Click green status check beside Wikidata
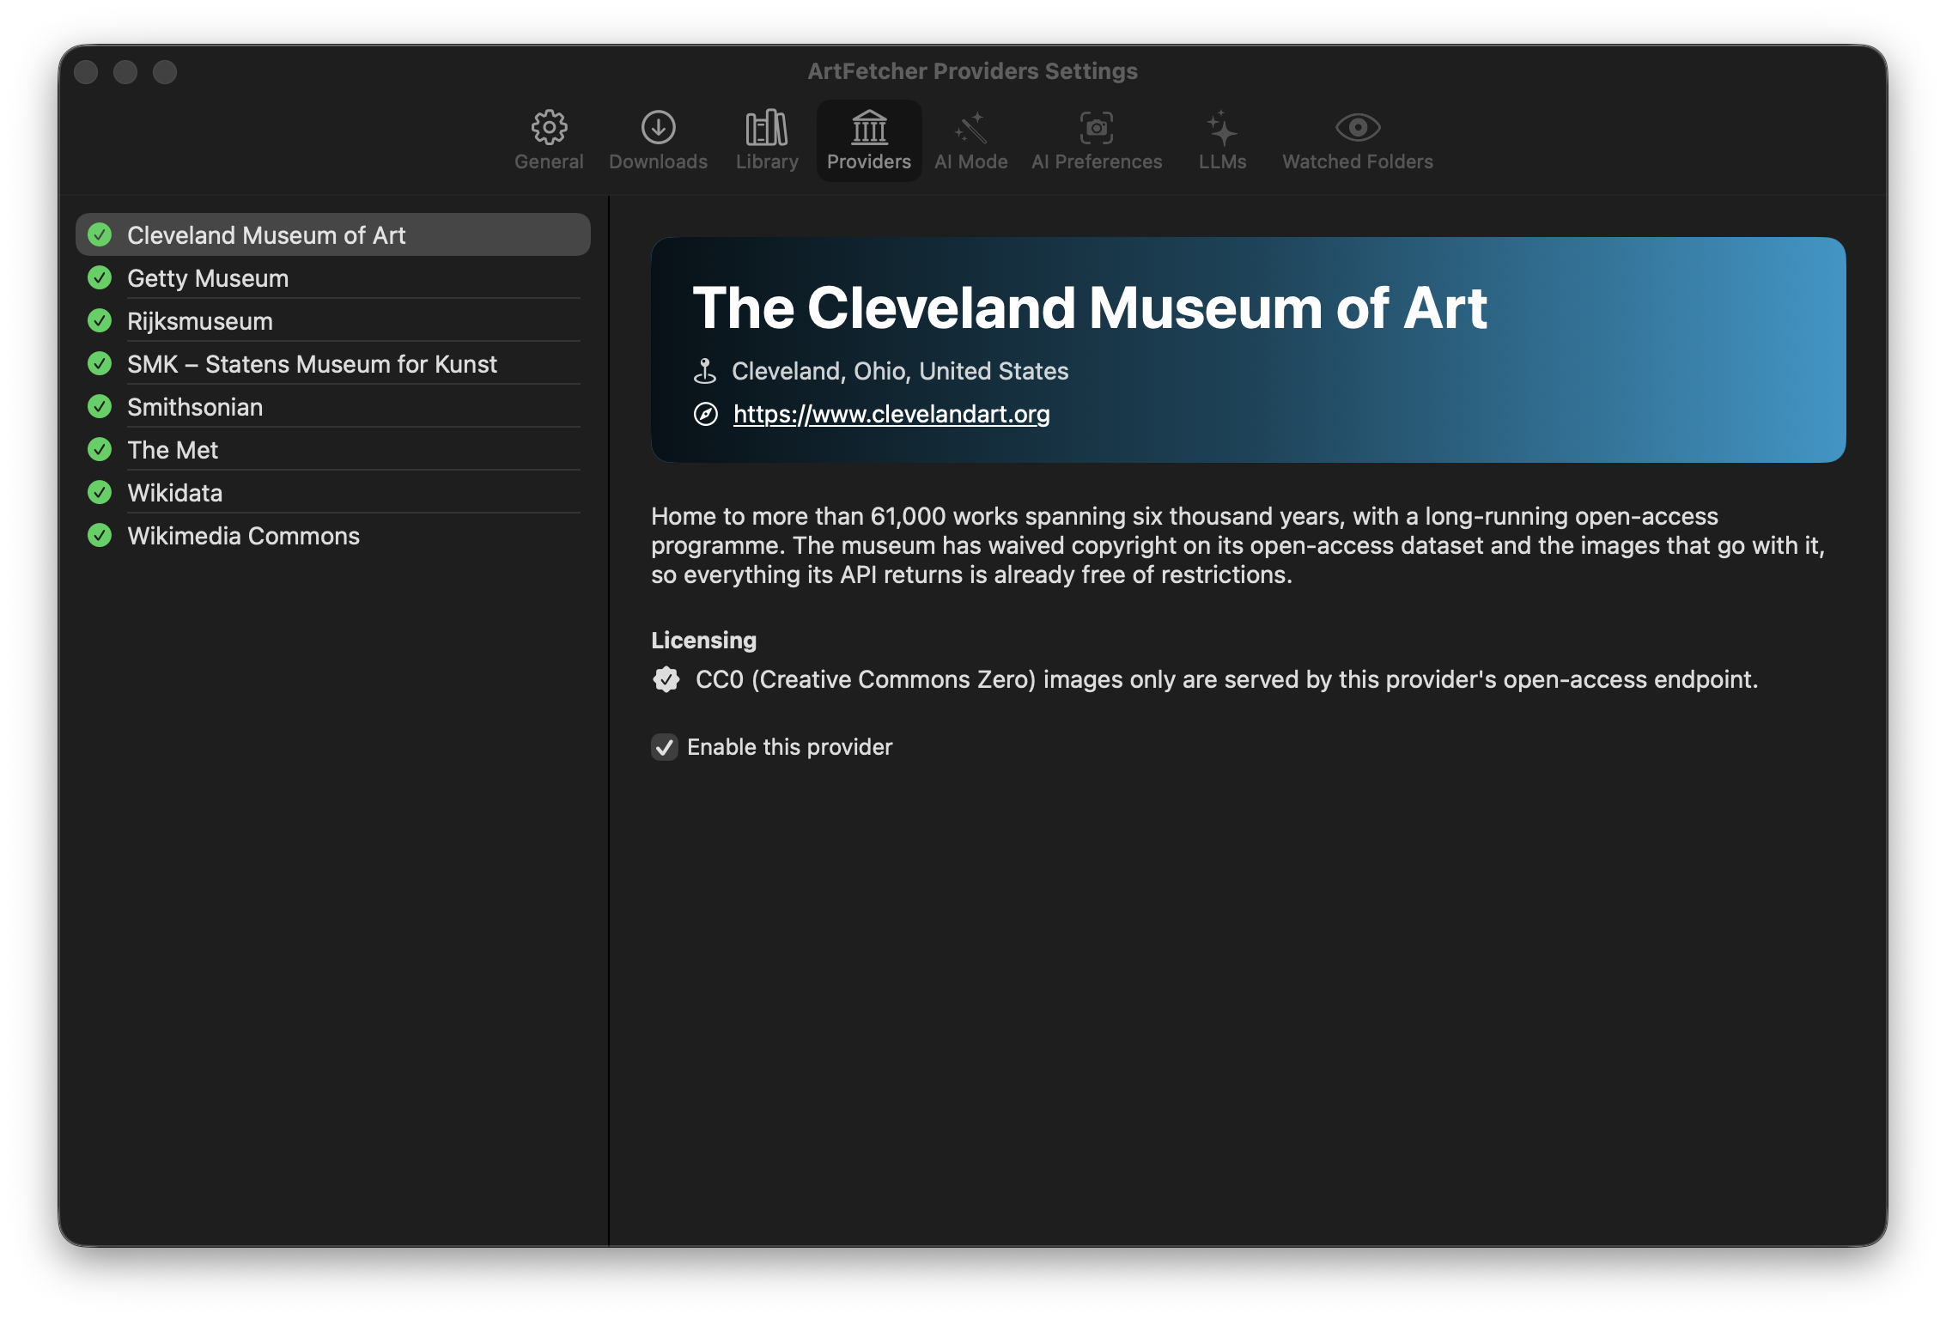 point(100,492)
